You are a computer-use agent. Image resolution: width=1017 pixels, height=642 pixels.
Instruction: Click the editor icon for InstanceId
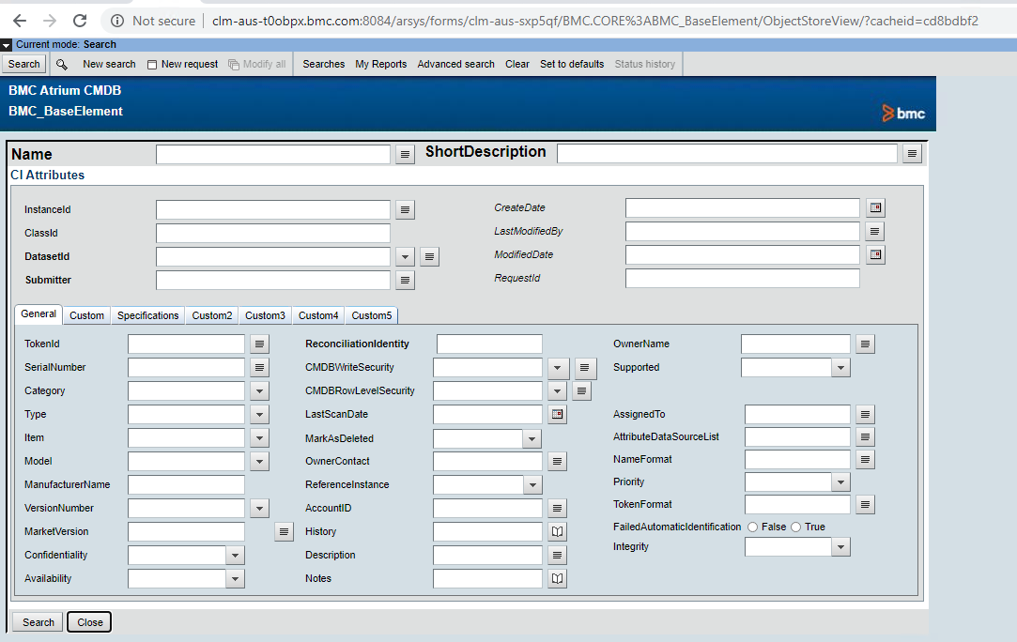pos(405,209)
